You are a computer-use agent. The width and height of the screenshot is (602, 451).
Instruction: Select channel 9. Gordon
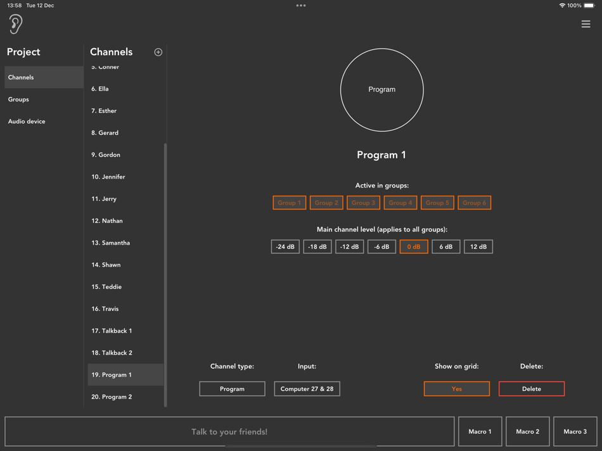pos(125,155)
